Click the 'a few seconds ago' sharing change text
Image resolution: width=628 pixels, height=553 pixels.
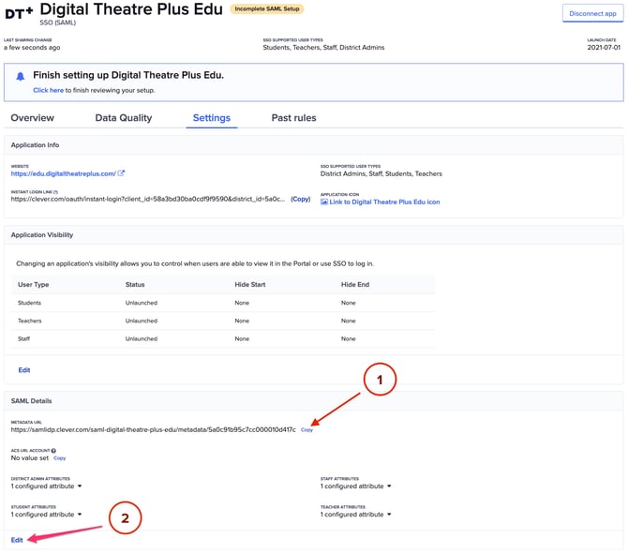[x=32, y=47]
